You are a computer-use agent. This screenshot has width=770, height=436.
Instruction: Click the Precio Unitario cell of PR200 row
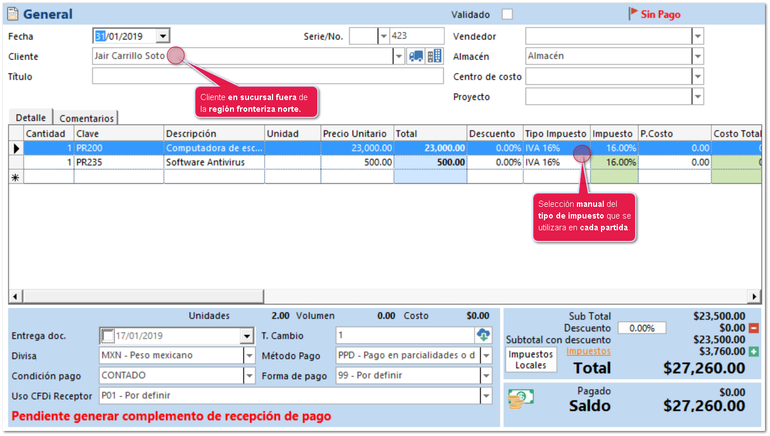tap(357, 148)
